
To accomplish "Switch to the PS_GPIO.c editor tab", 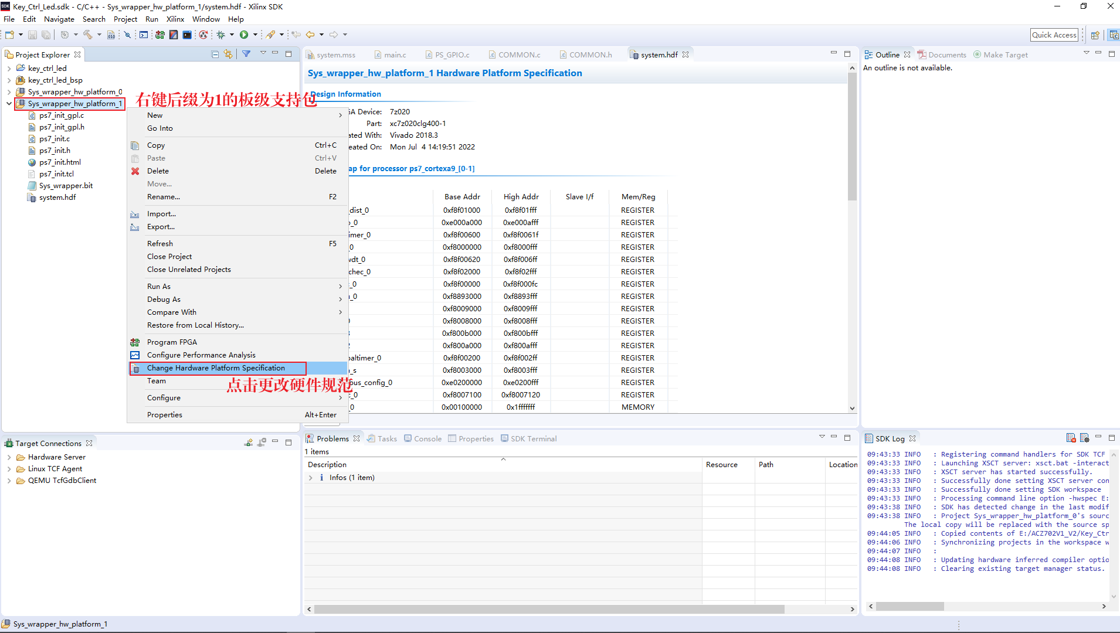I will [x=447, y=55].
